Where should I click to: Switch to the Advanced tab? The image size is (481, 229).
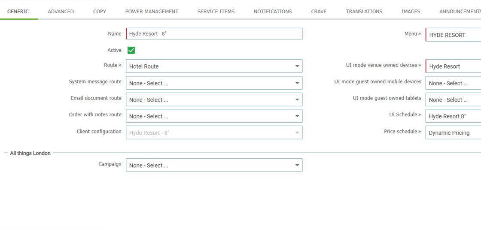61,12
